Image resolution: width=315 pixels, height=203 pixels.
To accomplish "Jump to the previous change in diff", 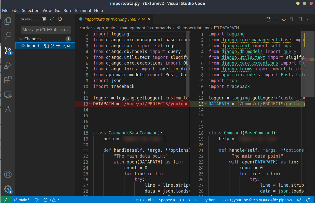I will [276, 19].
